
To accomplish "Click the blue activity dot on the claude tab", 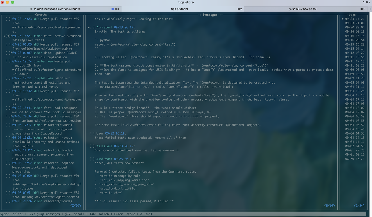I will pyautogui.click(x=113, y=9).
